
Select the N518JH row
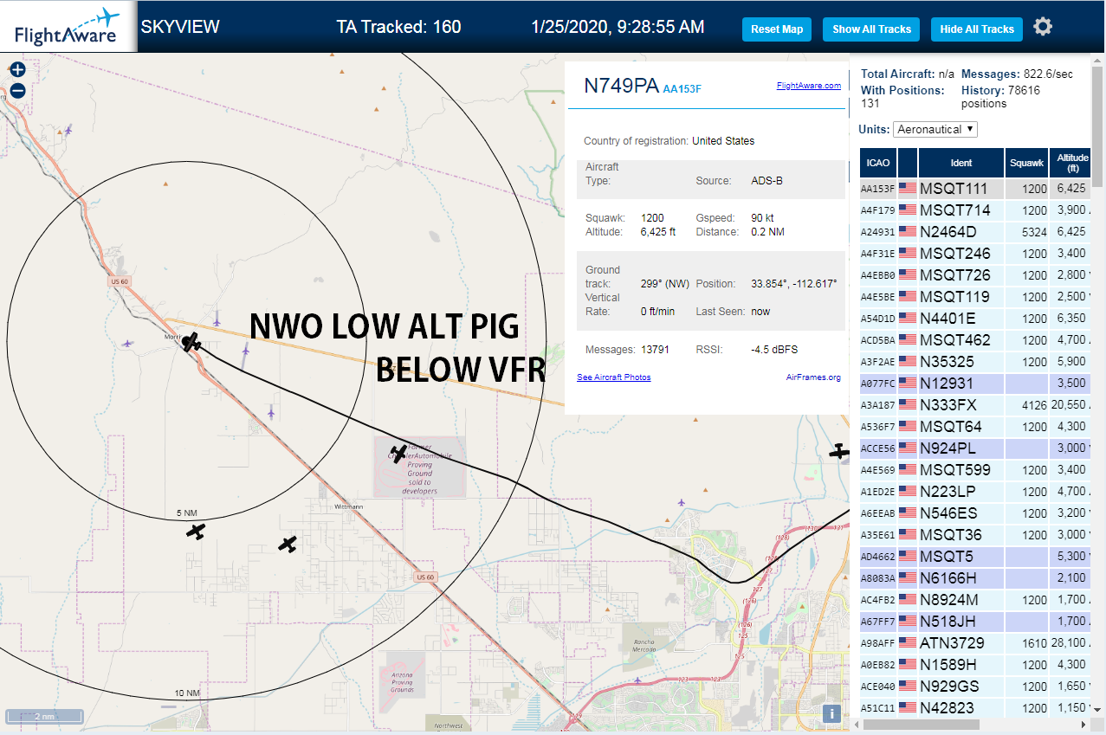point(977,622)
